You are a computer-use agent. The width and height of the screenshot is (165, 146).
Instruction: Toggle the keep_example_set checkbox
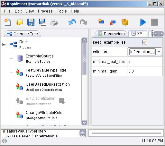[145, 42]
